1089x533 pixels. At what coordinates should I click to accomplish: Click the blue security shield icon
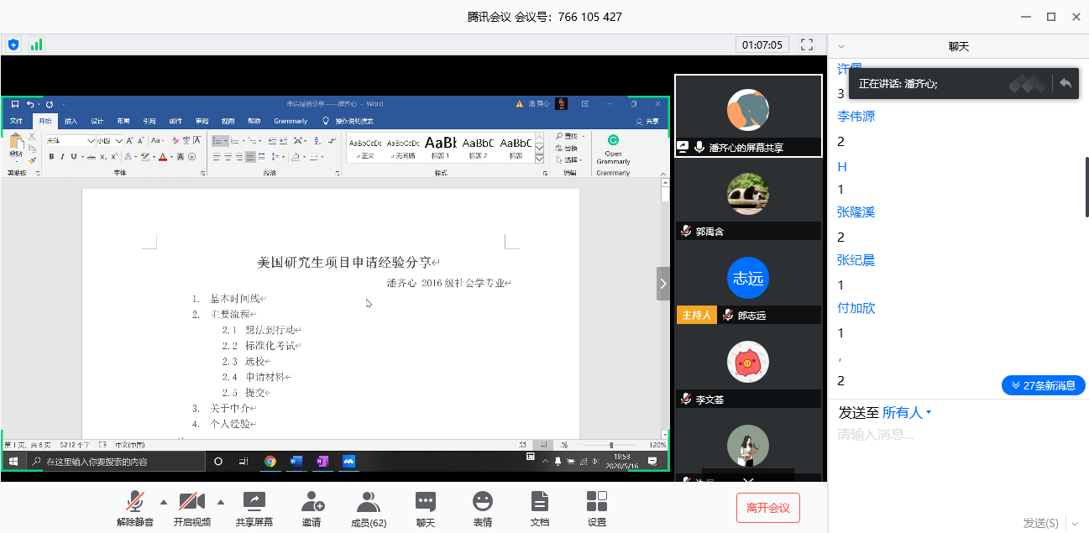click(13, 44)
